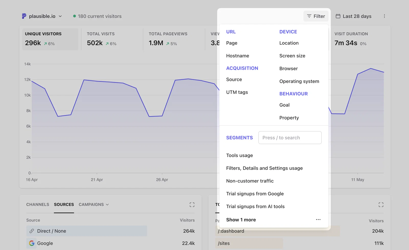Click the 21 Apr axis date label

click(x=97, y=180)
